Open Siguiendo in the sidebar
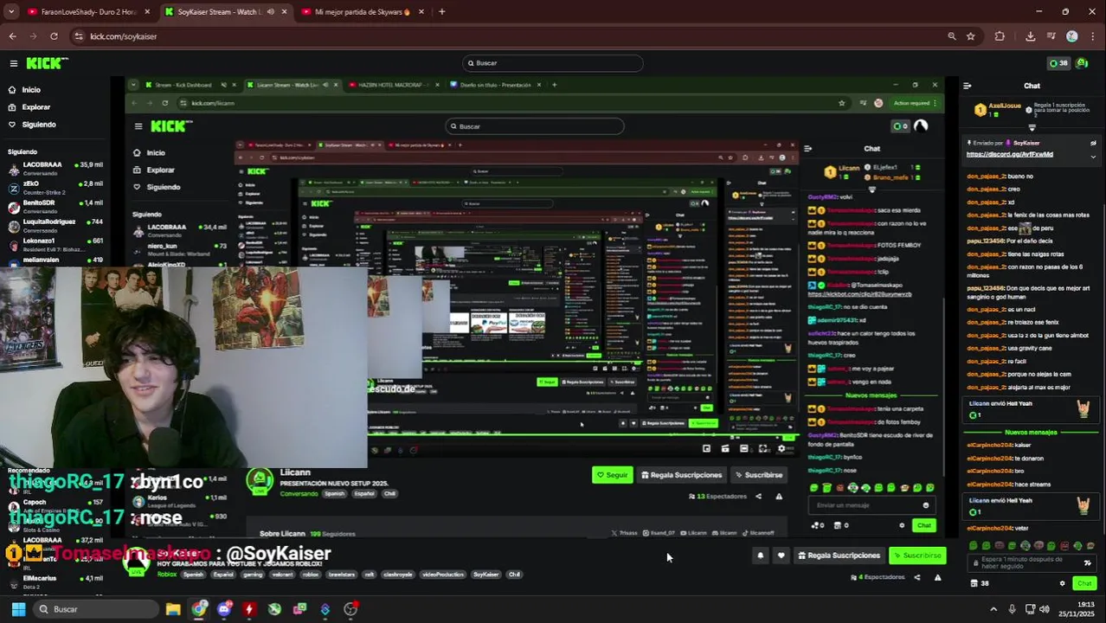1106x623 pixels. (x=39, y=125)
